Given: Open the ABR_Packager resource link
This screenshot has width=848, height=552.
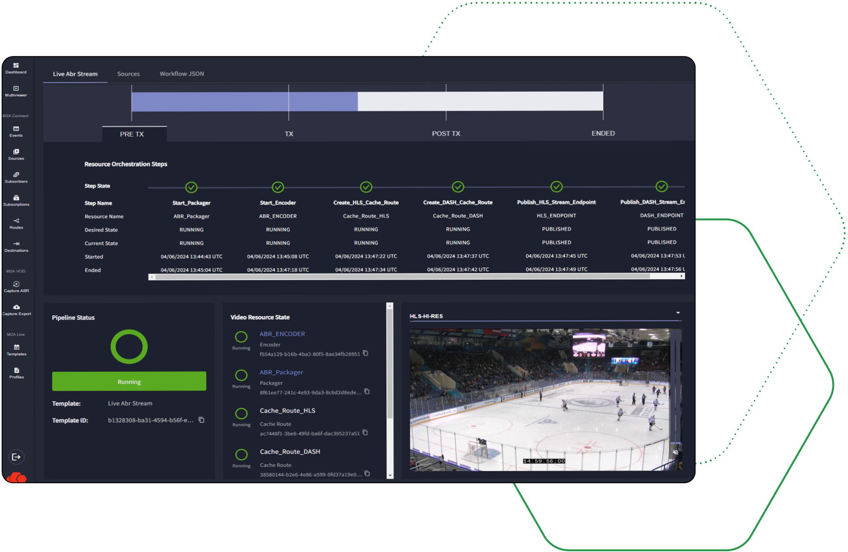Looking at the screenshot, I should [x=281, y=372].
